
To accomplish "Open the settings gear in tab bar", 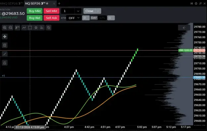I will [196, 4].
